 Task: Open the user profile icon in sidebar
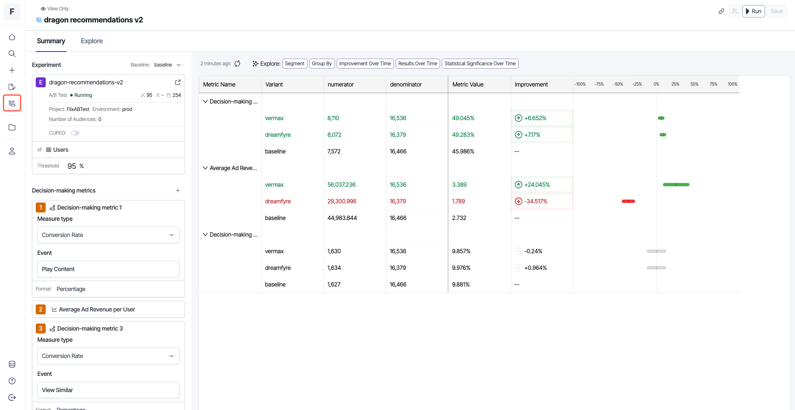12,151
